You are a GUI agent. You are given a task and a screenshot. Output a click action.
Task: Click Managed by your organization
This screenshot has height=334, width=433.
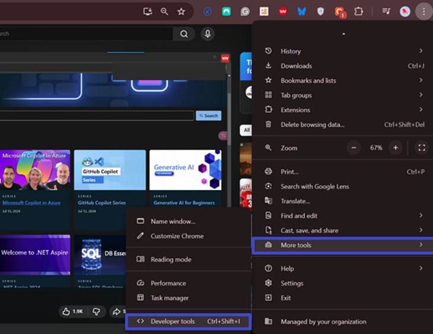(342, 322)
